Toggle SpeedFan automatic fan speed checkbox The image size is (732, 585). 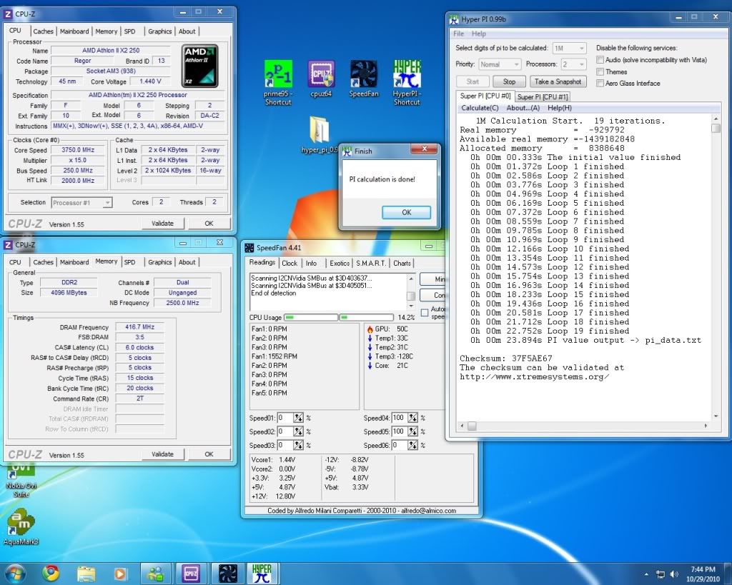[425, 313]
